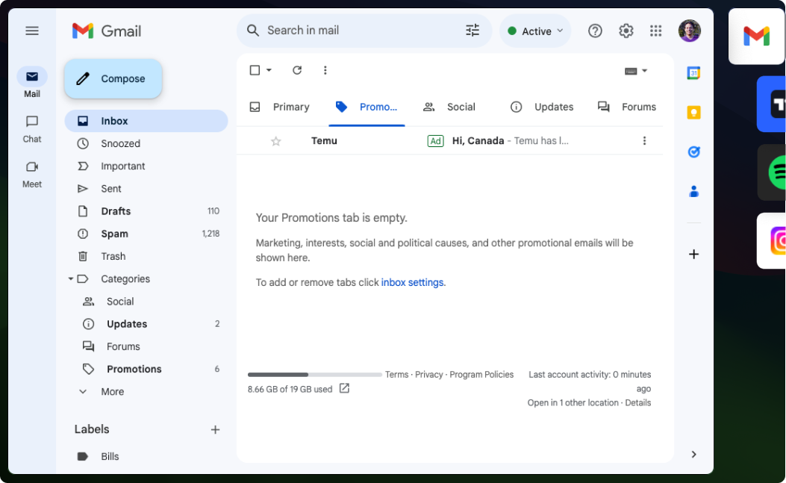Open Google Keep side panel icon
786x483 pixels.
coord(693,112)
